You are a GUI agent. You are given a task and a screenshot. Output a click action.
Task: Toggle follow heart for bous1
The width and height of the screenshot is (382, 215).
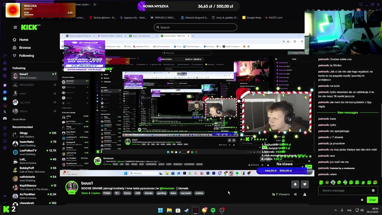click(x=305, y=184)
